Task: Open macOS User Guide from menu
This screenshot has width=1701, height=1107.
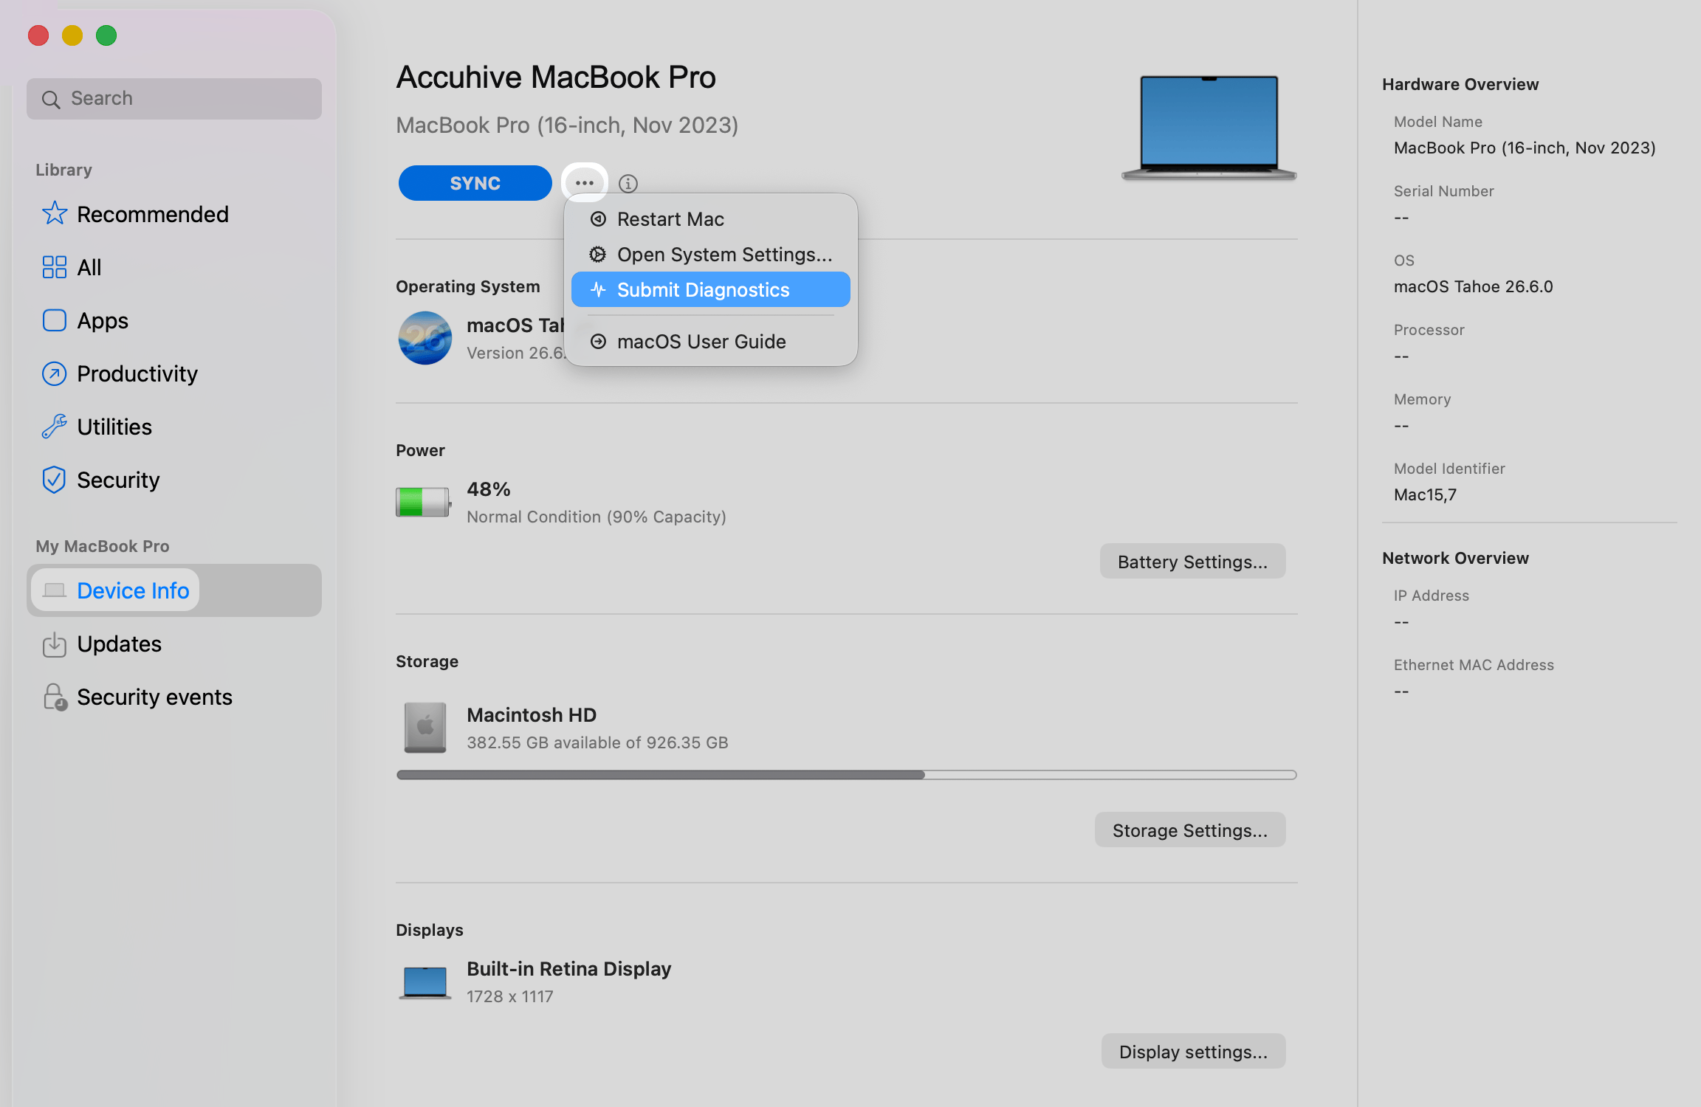Action: click(x=711, y=342)
